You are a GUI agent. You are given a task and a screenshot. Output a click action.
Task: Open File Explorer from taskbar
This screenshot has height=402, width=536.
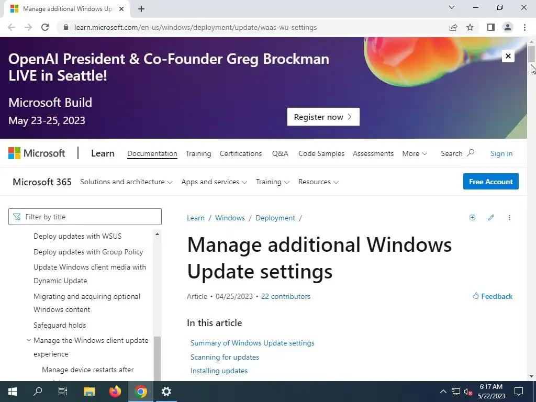click(x=89, y=392)
